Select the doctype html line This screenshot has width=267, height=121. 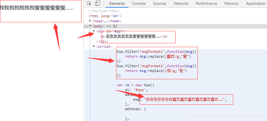(104, 11)
